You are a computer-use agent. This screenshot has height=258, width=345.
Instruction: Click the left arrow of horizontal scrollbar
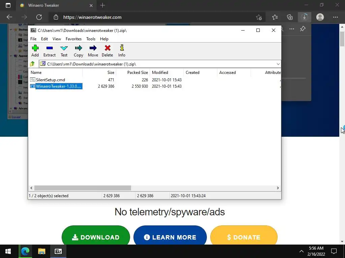(31, 188)
